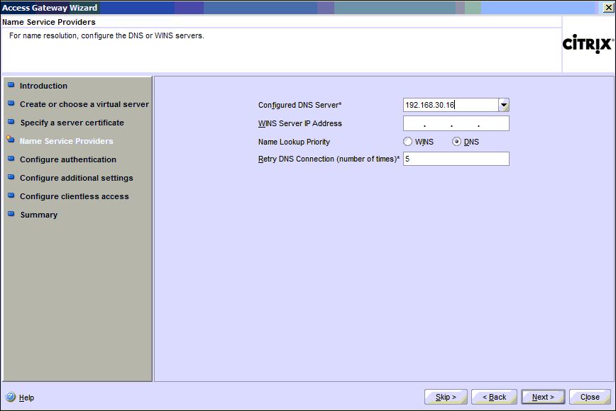
Task: Click the Retry DNS Connection count field
Action: (456, 159)
